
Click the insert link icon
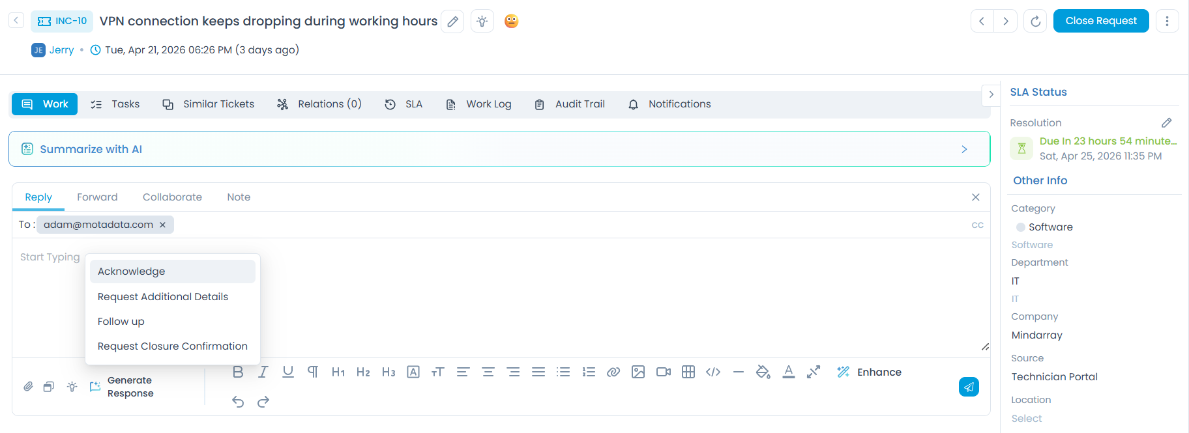pos(613,372)
